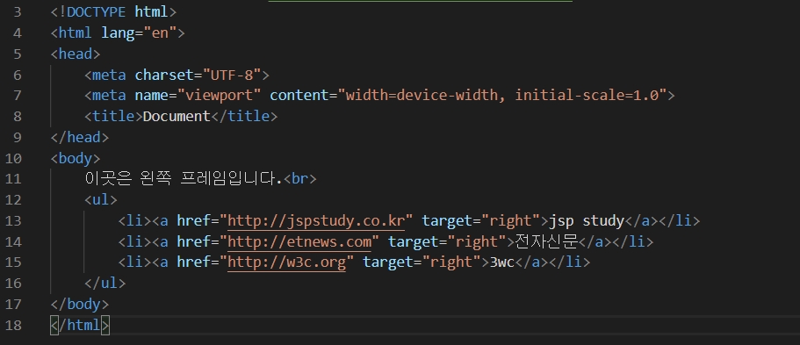Viewport: 800px width, 345px height.
Task: Click the closing /ul tag
Action: point(105,283)
